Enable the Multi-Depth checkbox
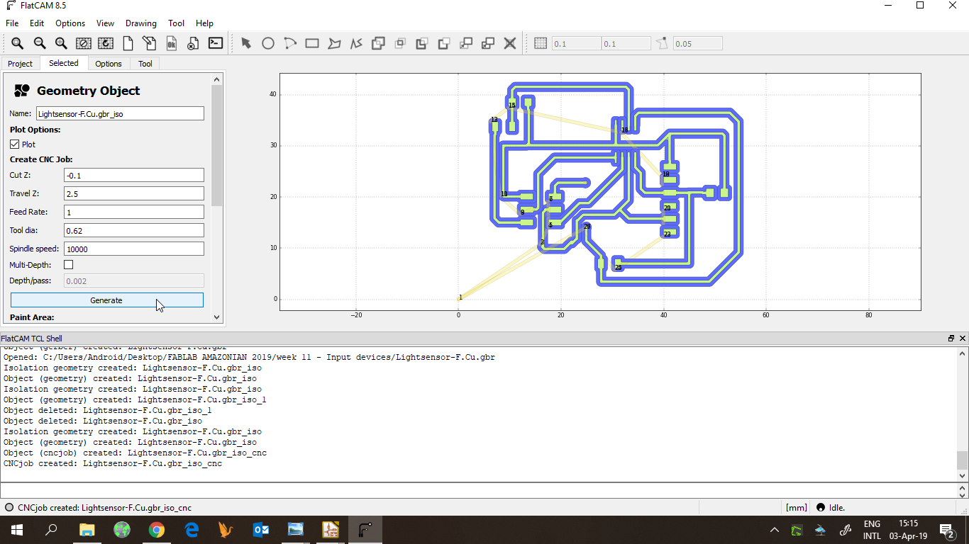This screenshot has width=969, height=544. click(x=69, y=265)
